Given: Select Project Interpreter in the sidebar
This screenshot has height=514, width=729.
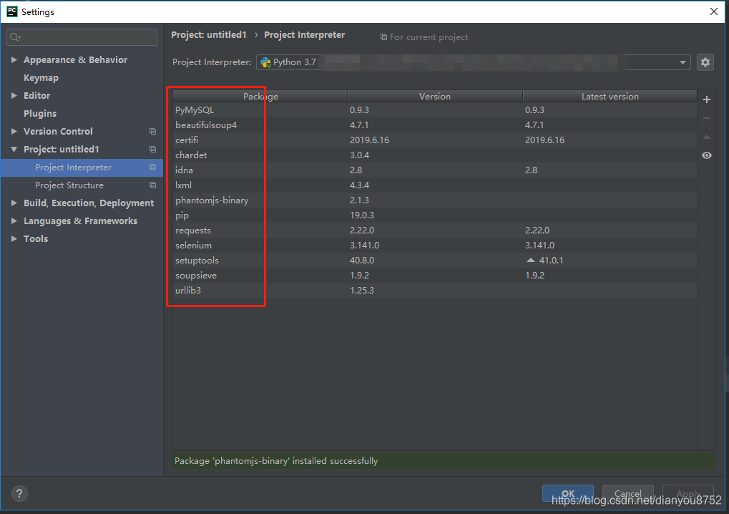Looking at the screenshot, I should (82, 168).
